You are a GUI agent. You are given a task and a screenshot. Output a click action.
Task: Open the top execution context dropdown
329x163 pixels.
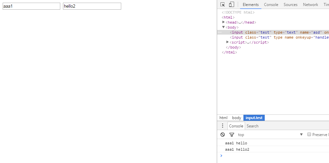pyautogui.click(x=271, y=134)
